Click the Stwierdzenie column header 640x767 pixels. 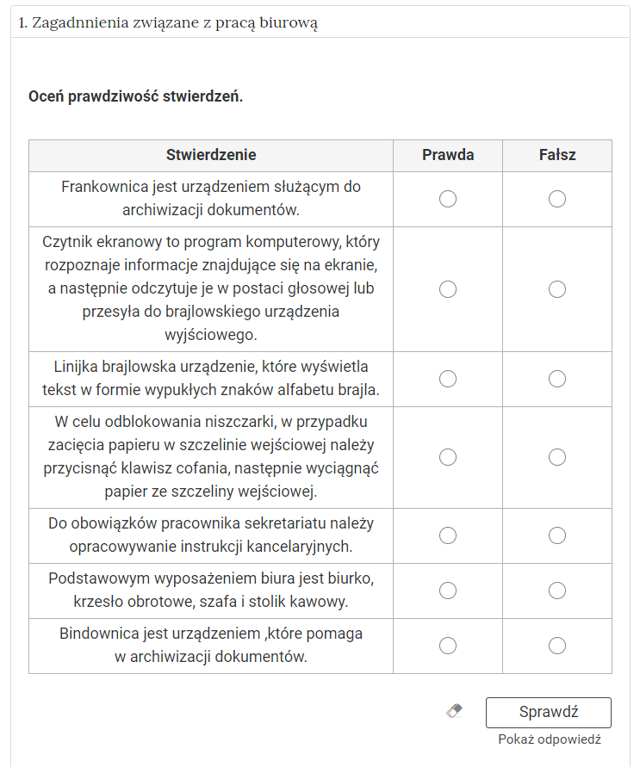211,156
